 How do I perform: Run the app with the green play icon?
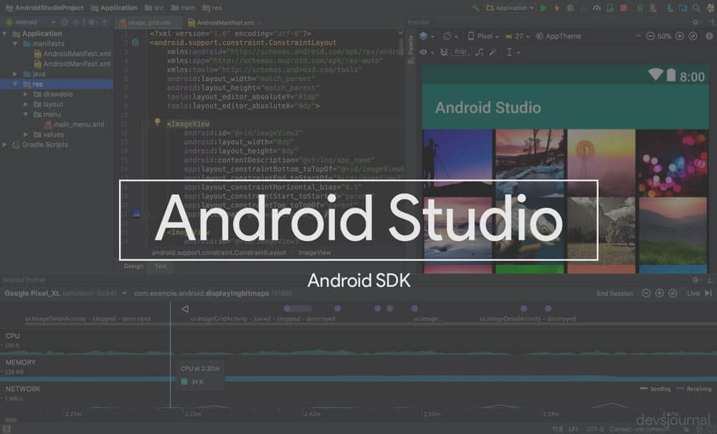[543, 8]
